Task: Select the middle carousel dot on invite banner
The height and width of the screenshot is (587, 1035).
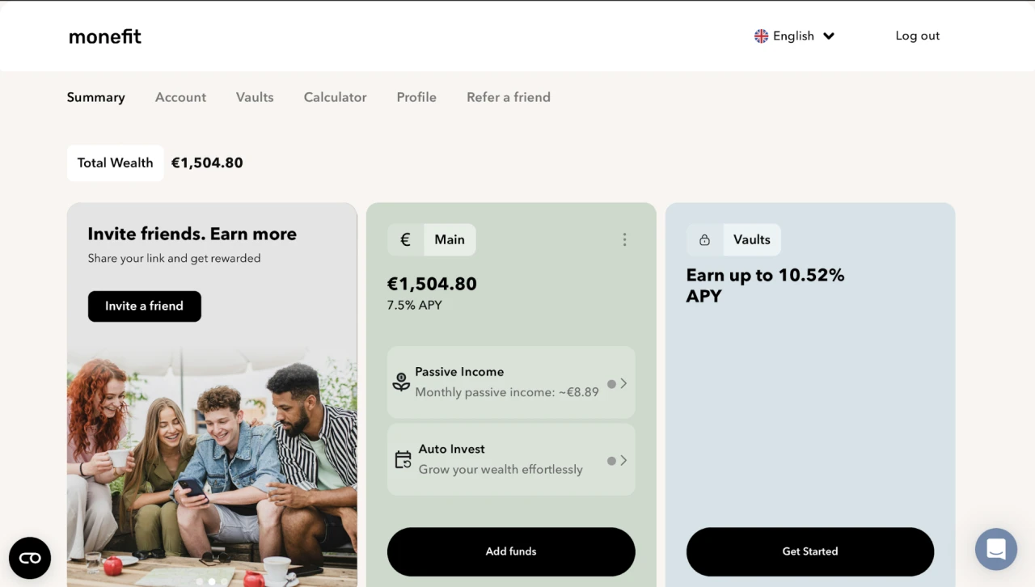Action: [212, 581]
